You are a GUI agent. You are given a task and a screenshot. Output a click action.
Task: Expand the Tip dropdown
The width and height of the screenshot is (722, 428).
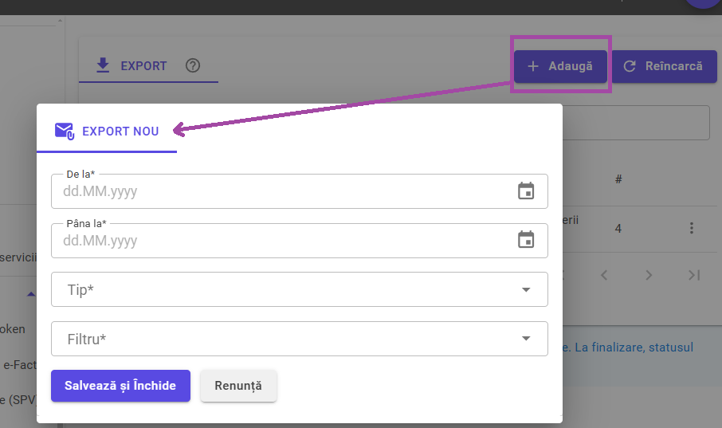click(525, 290)
